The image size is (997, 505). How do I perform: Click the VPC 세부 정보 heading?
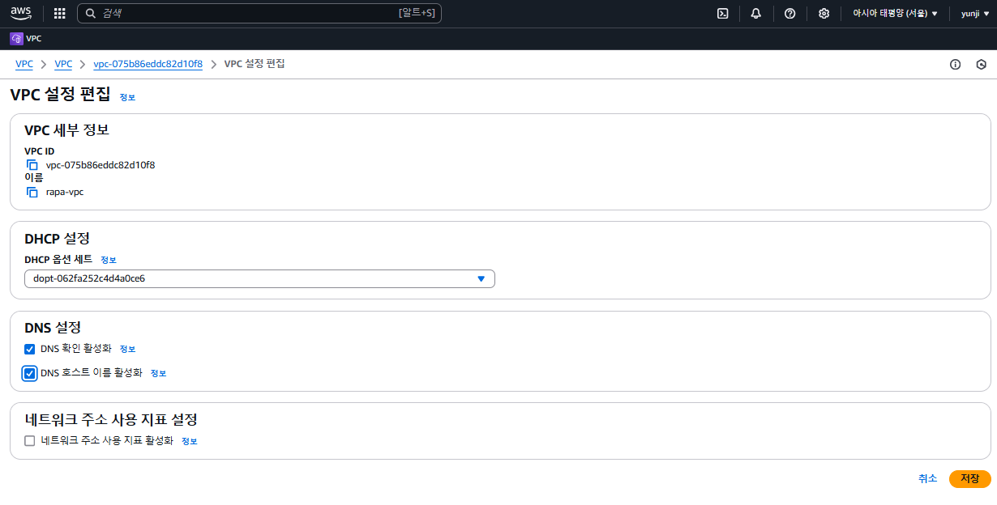(66, 130)
